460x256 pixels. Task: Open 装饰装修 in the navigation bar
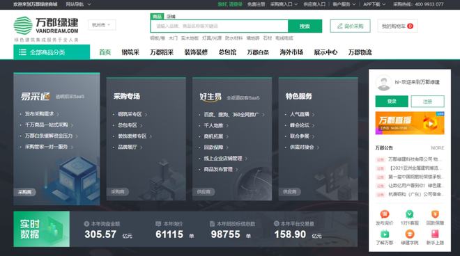point(196,52)
